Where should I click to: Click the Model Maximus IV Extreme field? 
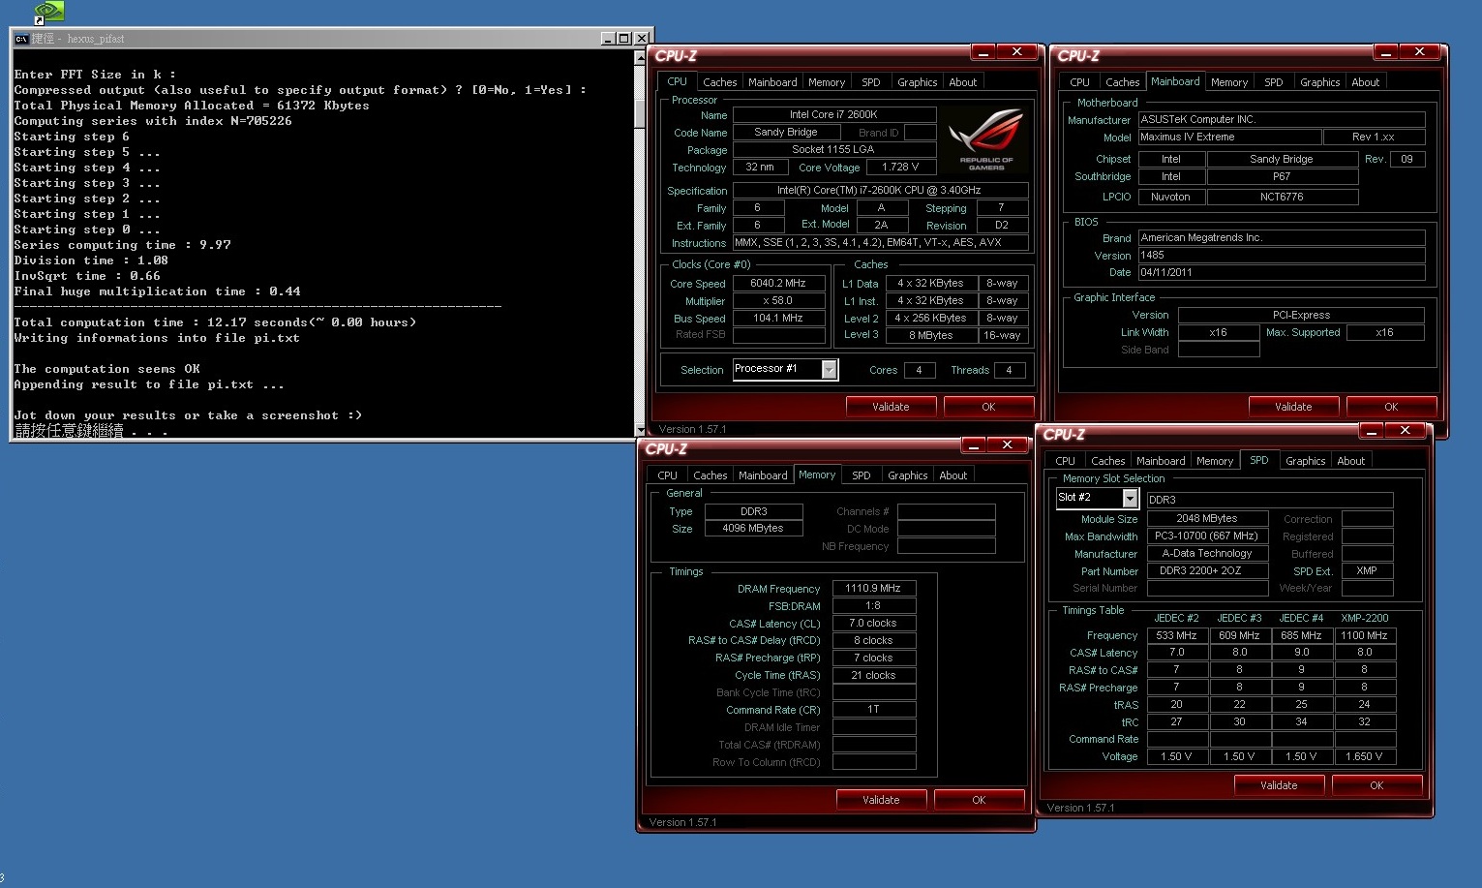click(x=1229, y=137)
